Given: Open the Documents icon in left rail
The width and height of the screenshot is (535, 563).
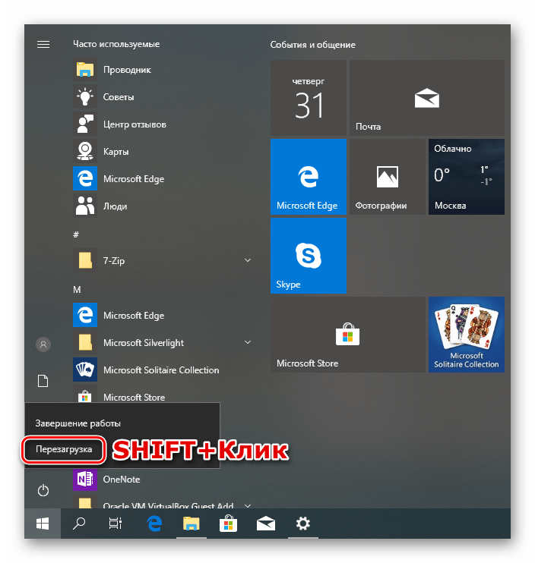Looking at the screenshot, I should (43, 381).
